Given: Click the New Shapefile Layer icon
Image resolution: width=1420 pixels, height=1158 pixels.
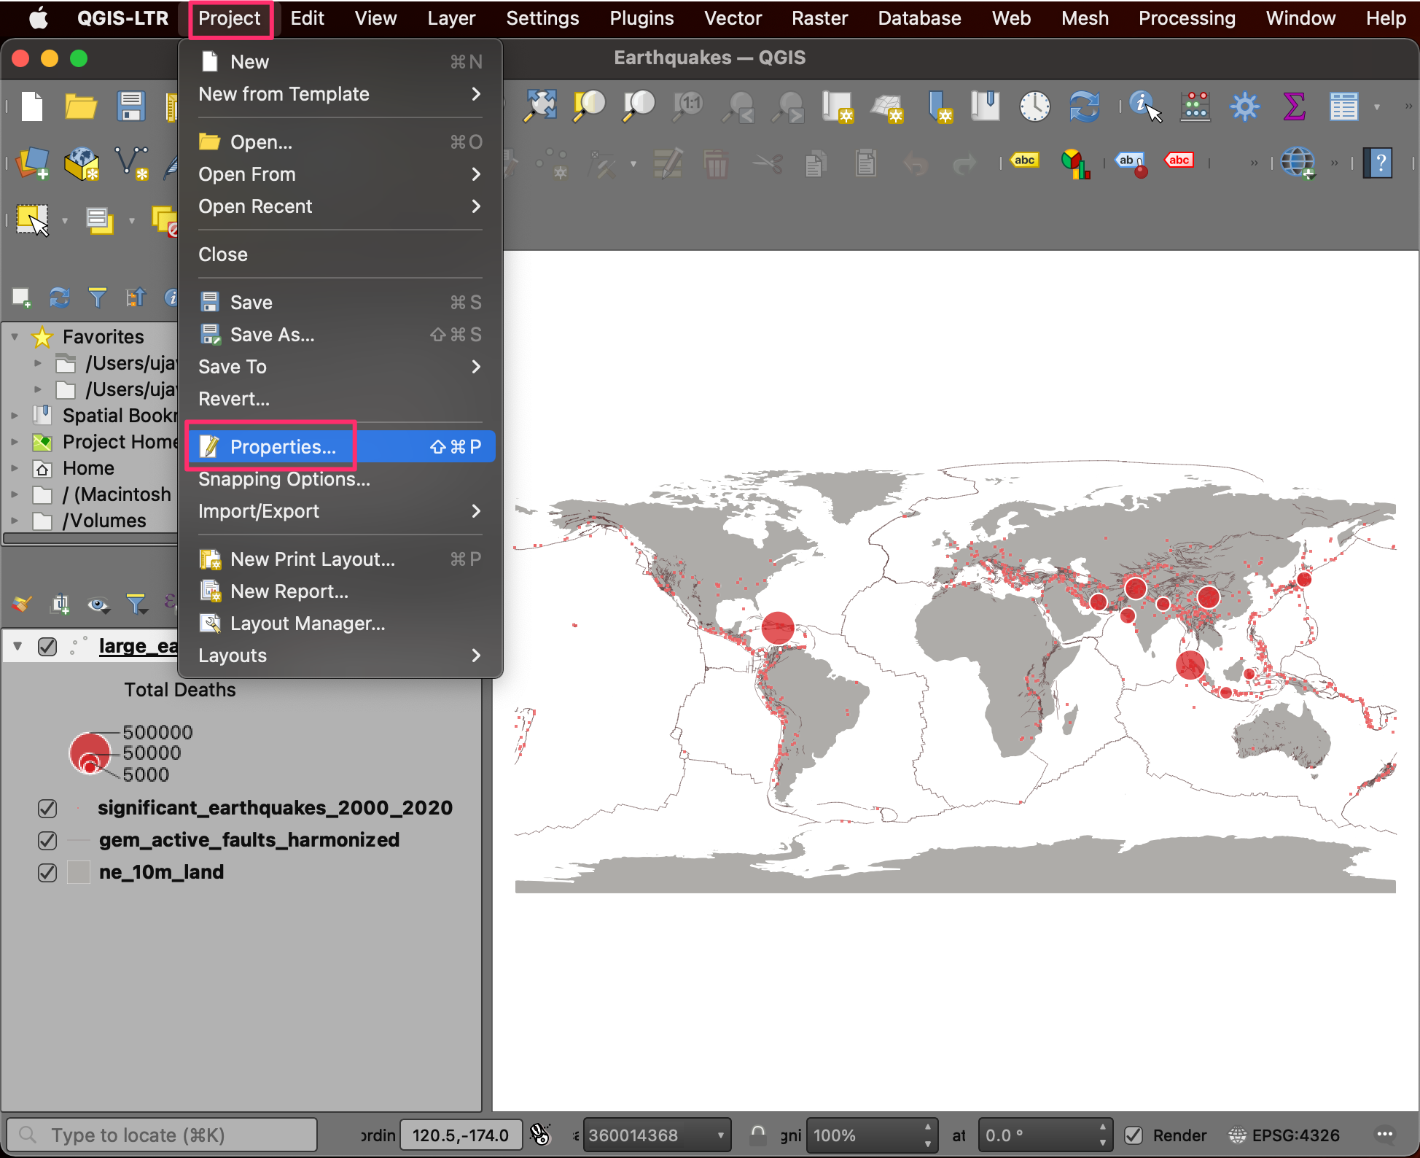Looking at the screenshot, I should pyautogui.click(x=131, y=163).
